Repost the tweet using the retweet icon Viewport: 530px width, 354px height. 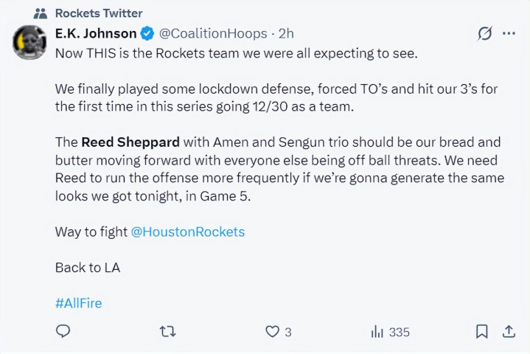coord(167,331)
